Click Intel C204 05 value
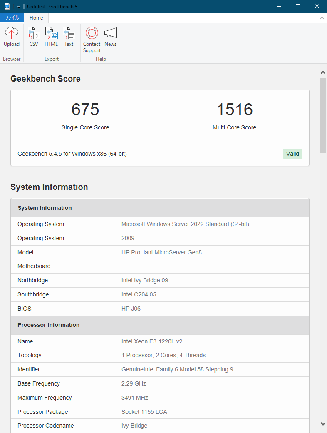 coord(139,294)
